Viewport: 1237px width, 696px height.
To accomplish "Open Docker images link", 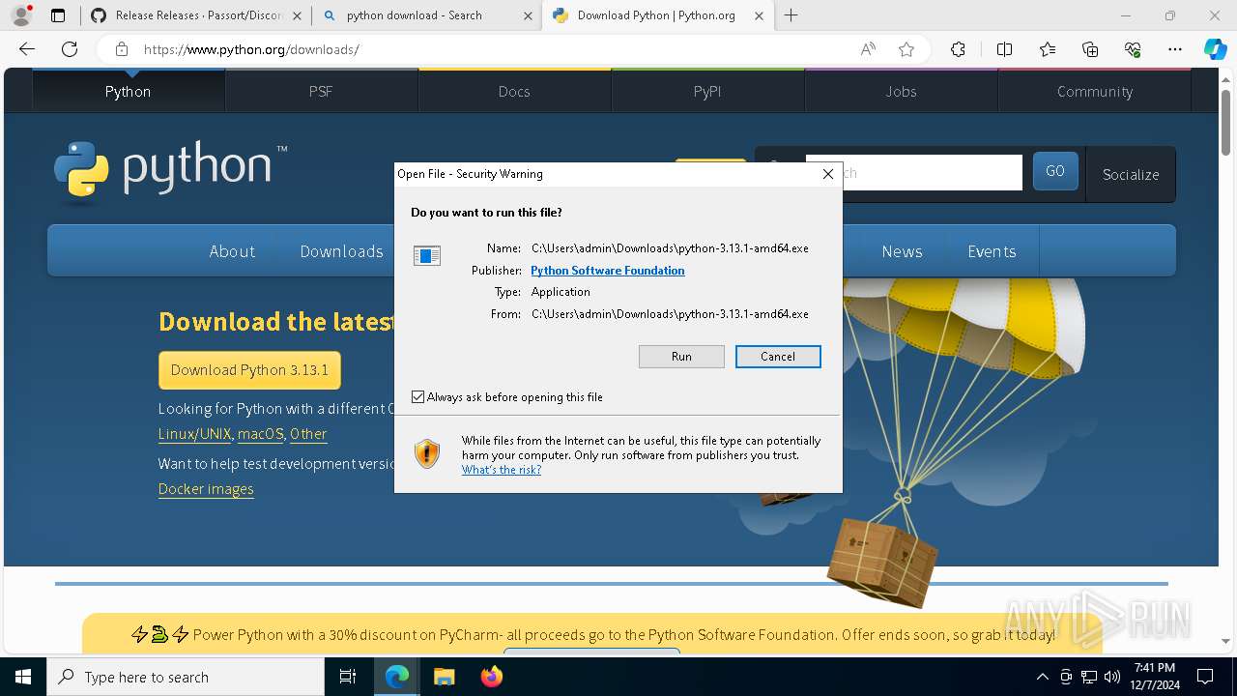I will click(206, 489).
